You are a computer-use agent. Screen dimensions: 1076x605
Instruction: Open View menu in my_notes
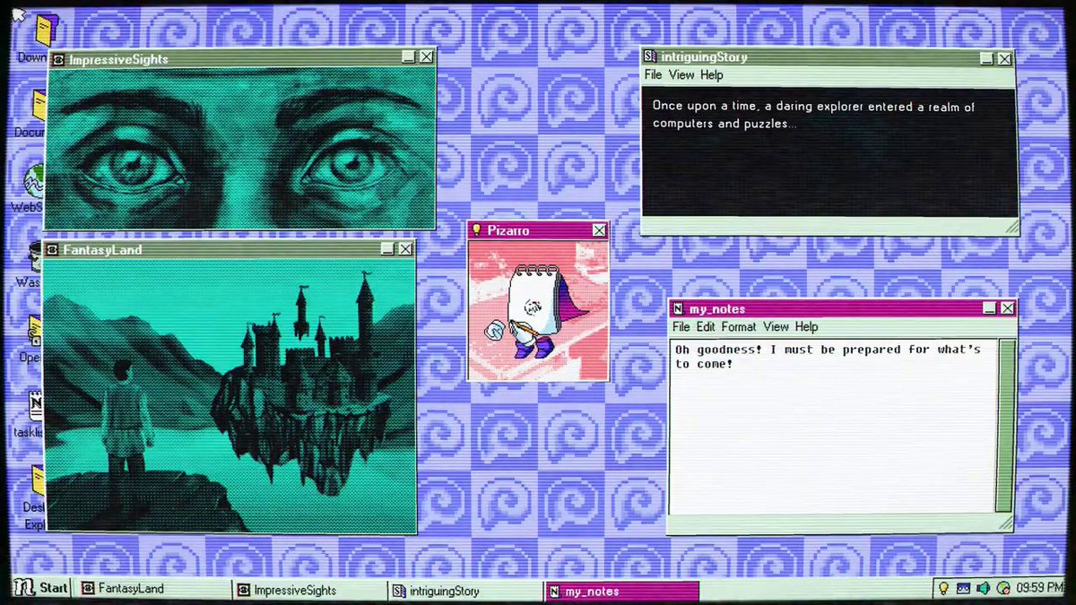pos(776,327)
